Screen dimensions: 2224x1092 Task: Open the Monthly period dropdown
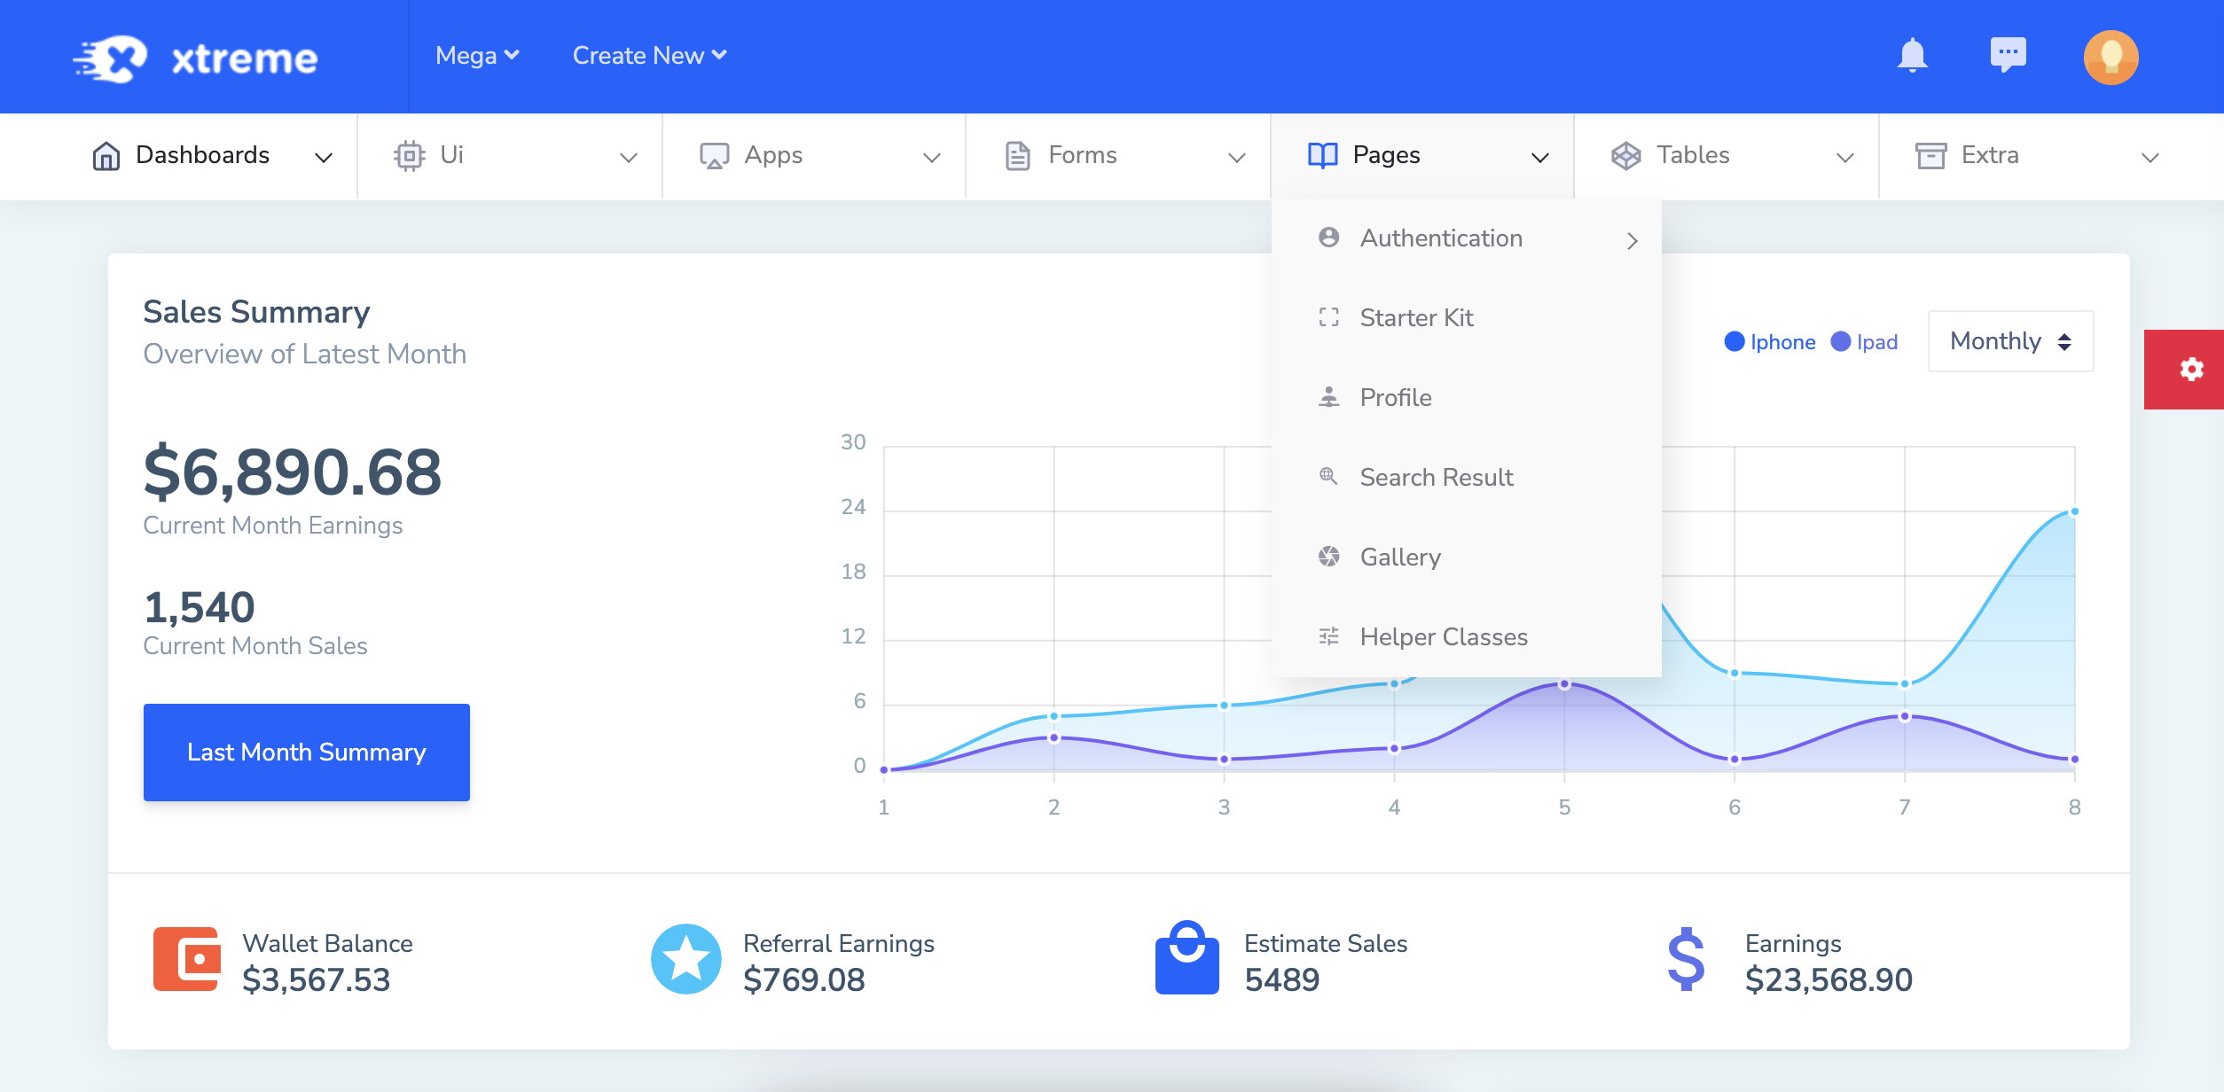click(2010, 341)
